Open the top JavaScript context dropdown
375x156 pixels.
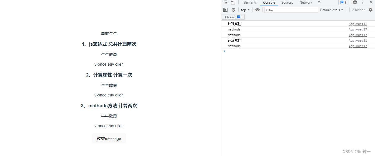[x=245, y=10]
